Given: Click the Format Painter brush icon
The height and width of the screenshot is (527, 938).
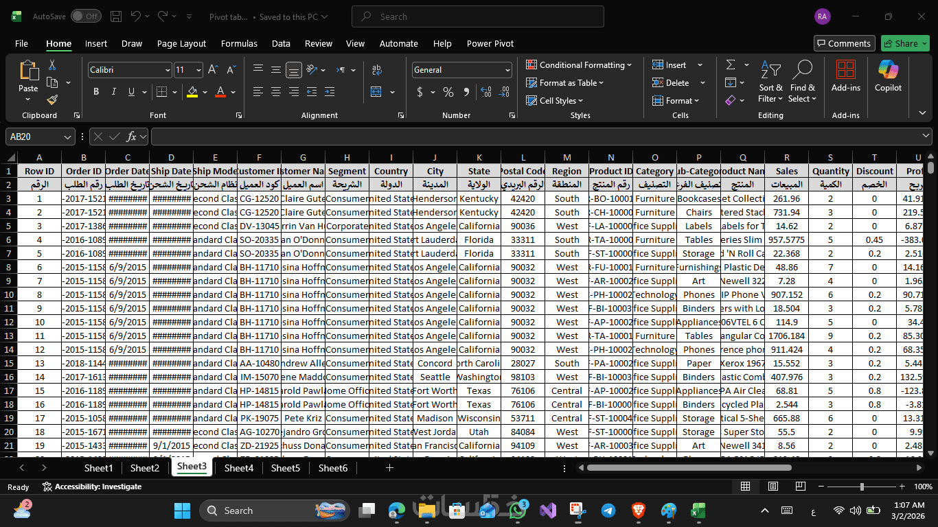Looking at the screenshot, I should pos(52,100).
